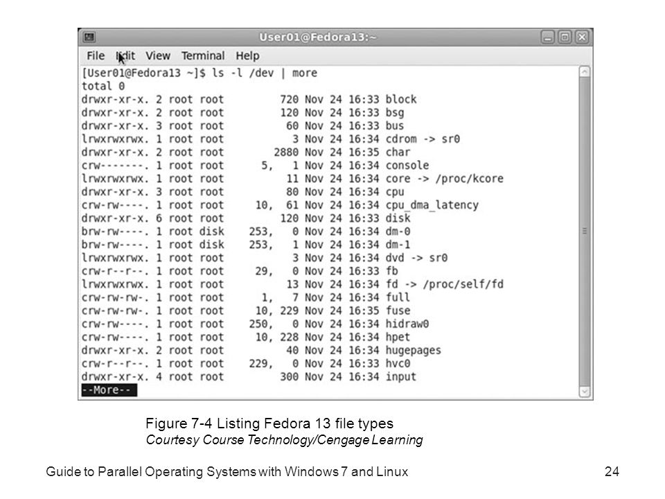This screenshot has width=665, height=499.
Task: Click the 'fd -> /proc/self/fd' entry
Action: click(444, 284)
